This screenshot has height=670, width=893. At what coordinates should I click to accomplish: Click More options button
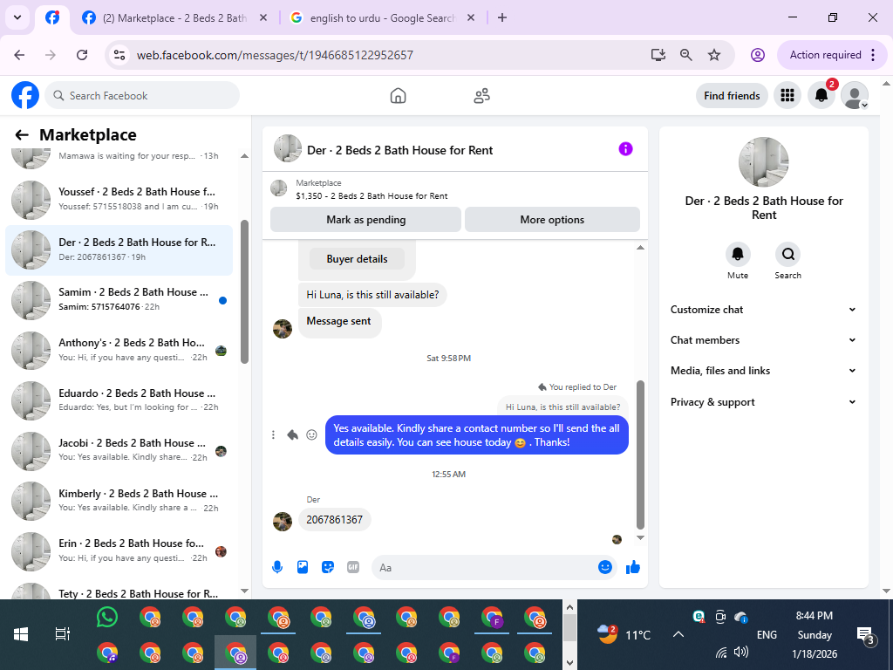(x=552, y=219)
